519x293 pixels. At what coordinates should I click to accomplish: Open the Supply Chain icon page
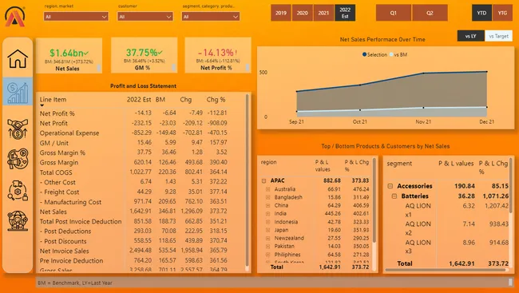click(18, 190)
